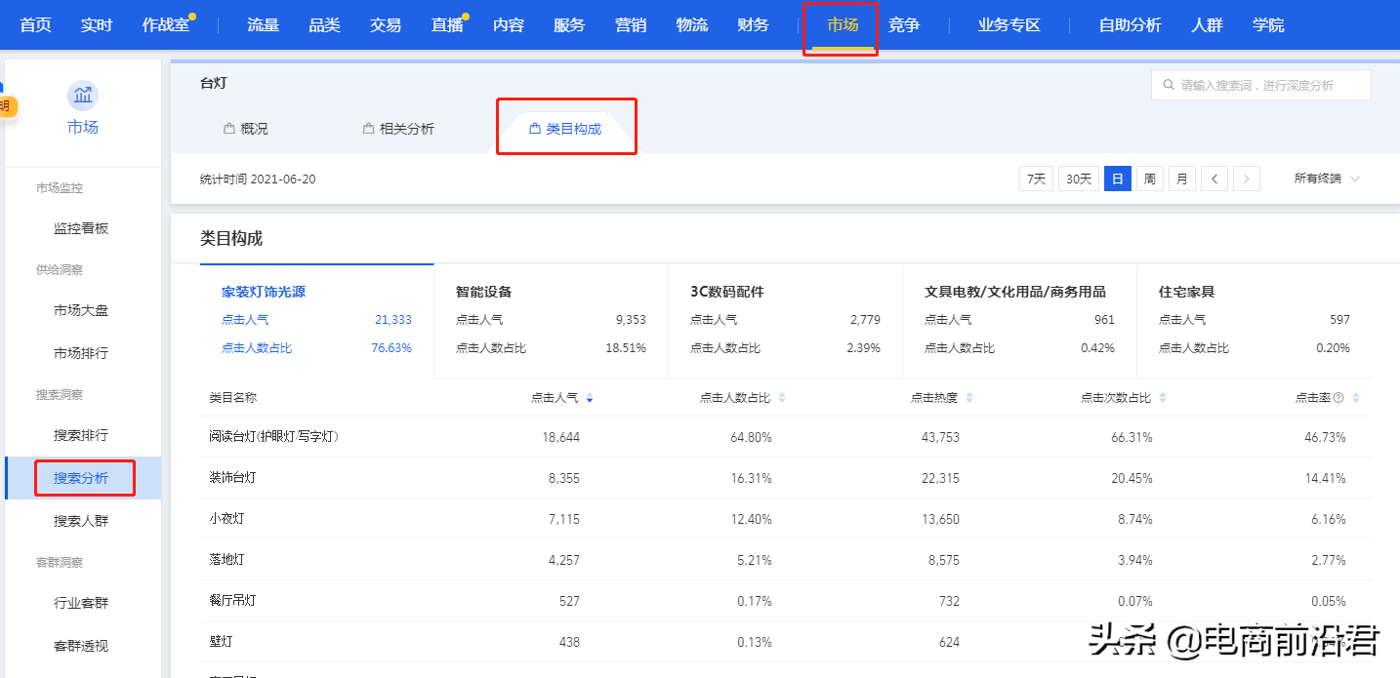Select the 30天 time range button
The width and height of the screenshot is (1400, 678).
1078,179
